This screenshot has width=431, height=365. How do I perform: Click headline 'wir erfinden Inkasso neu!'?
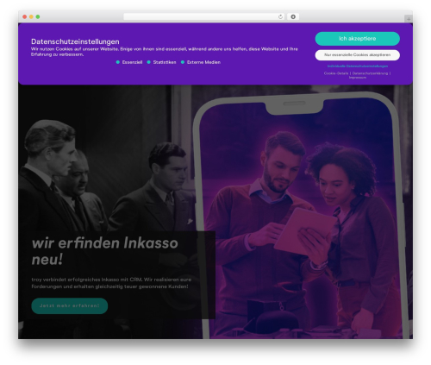coord(104,251)
